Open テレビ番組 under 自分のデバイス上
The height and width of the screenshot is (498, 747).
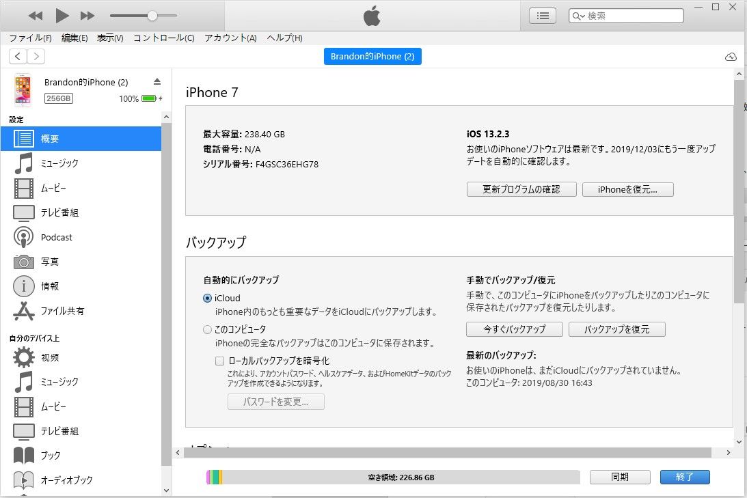point(81,431)
